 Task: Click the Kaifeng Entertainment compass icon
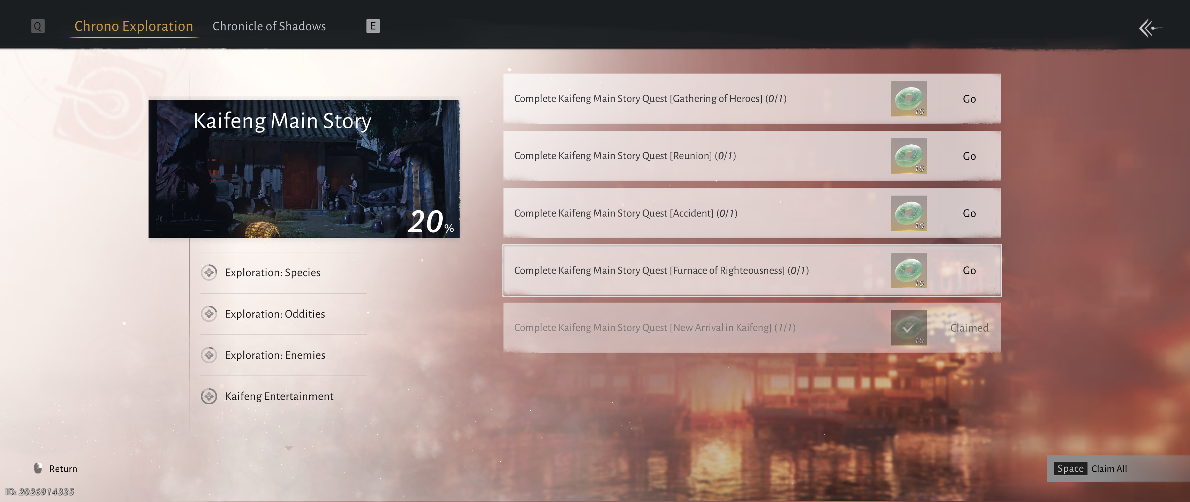(x=209, y=396)
